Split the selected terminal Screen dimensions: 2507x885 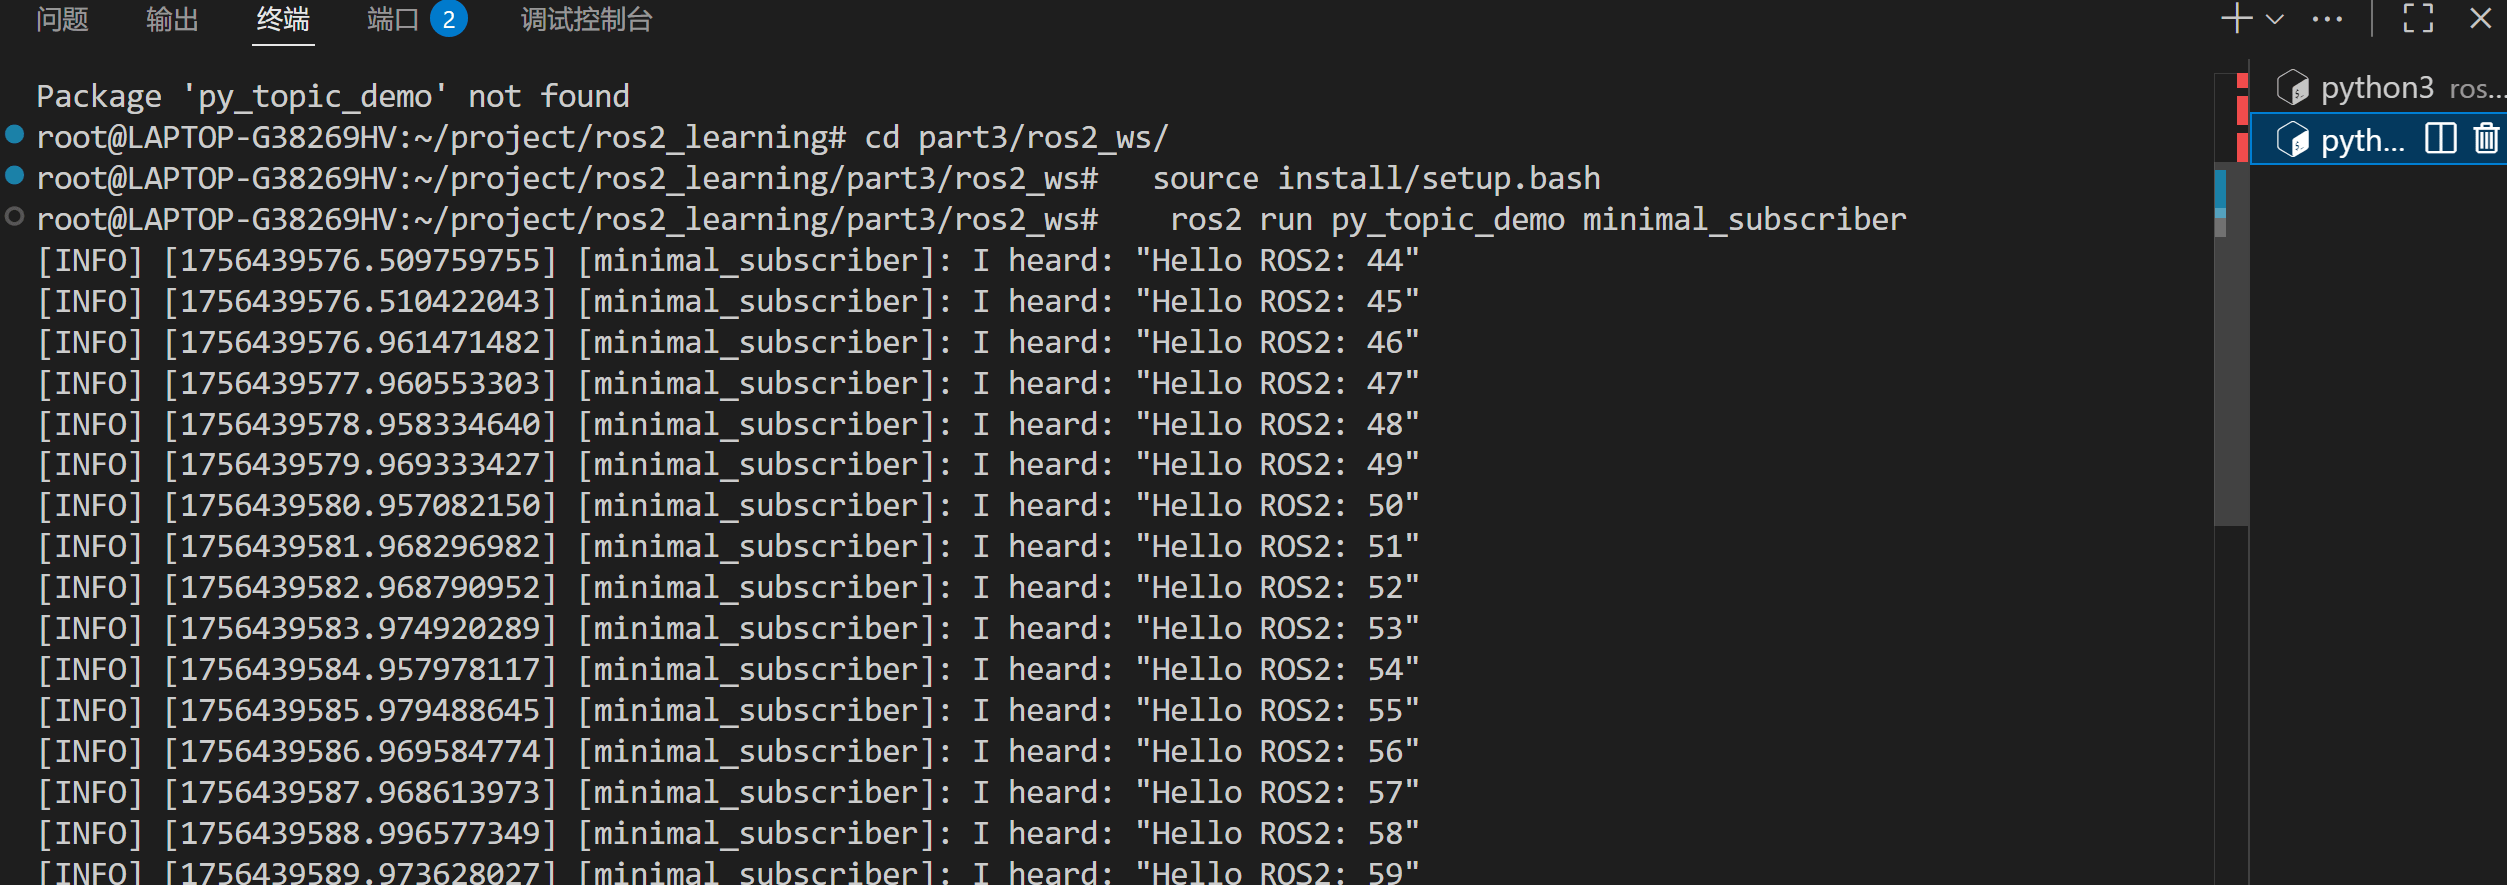2440,138
